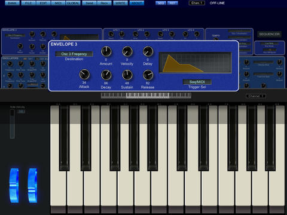Click the Sustain knob in Envelope 3

tap(127, 75)
